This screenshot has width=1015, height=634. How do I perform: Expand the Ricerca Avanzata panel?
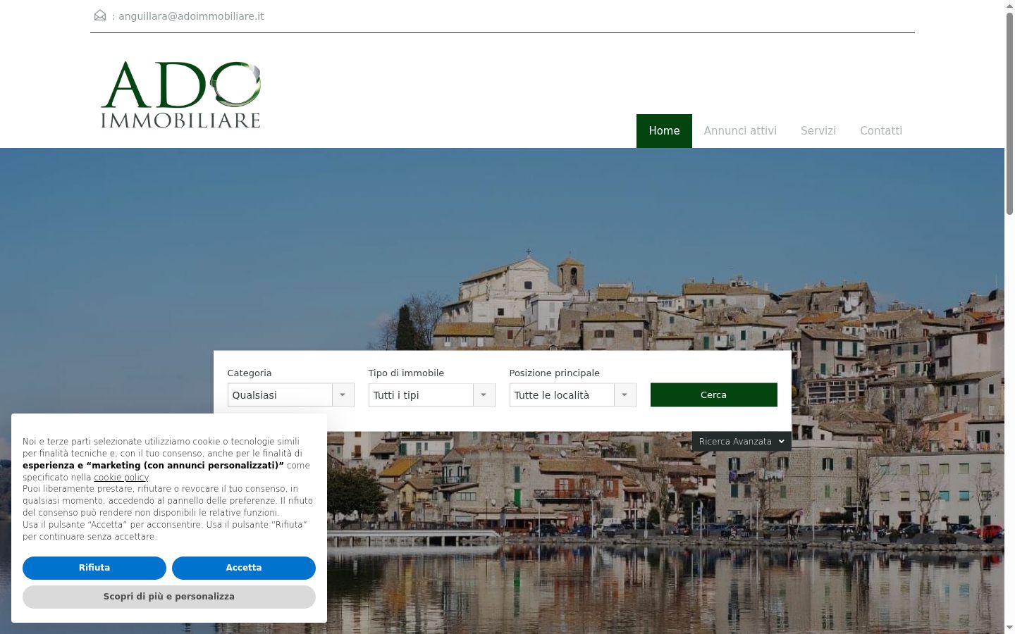(x=742, y=442)
